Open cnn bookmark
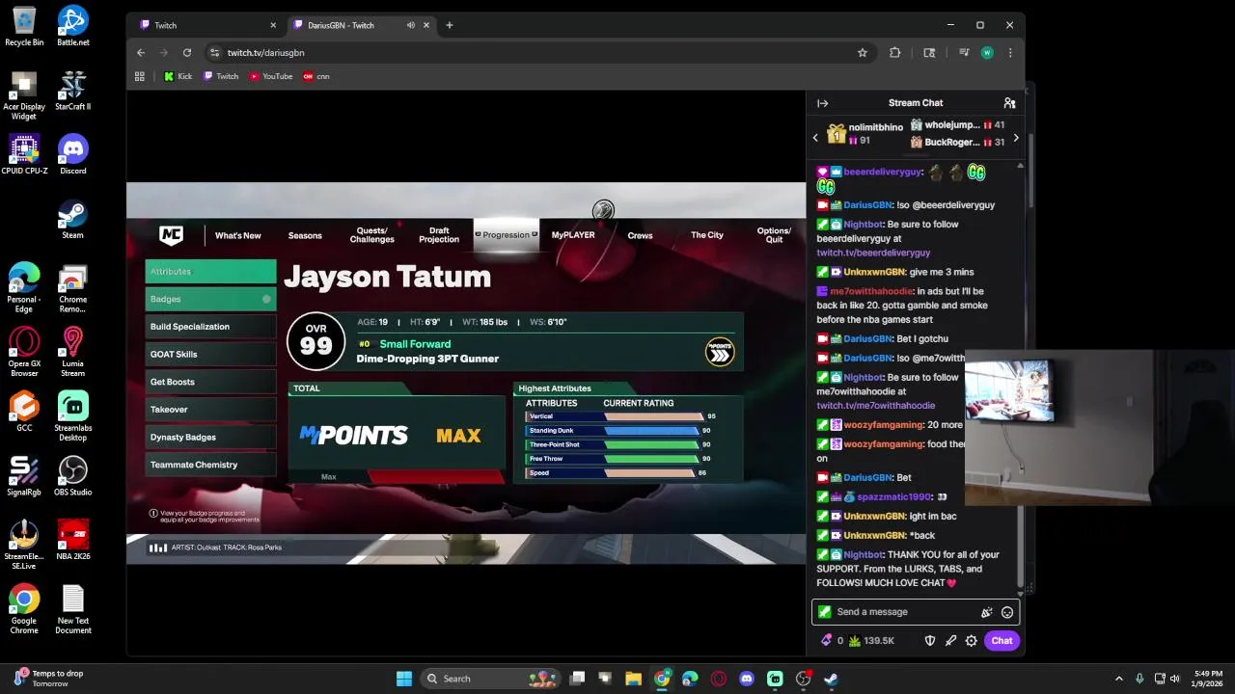This screenshot has width=1235, height=694. coord(316,76)
